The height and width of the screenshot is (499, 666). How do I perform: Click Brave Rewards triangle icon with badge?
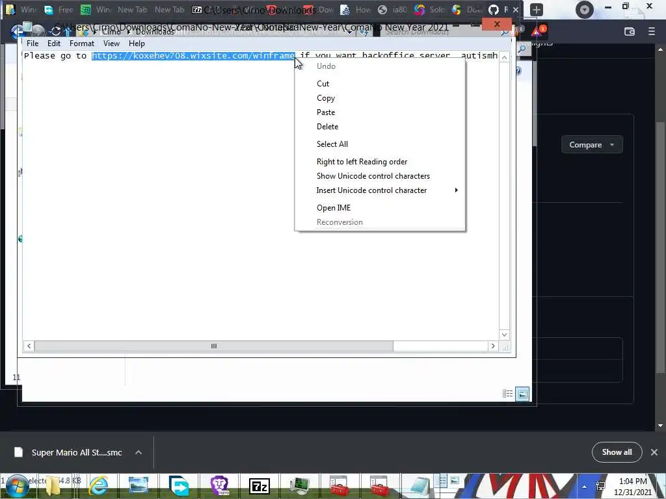537,31
